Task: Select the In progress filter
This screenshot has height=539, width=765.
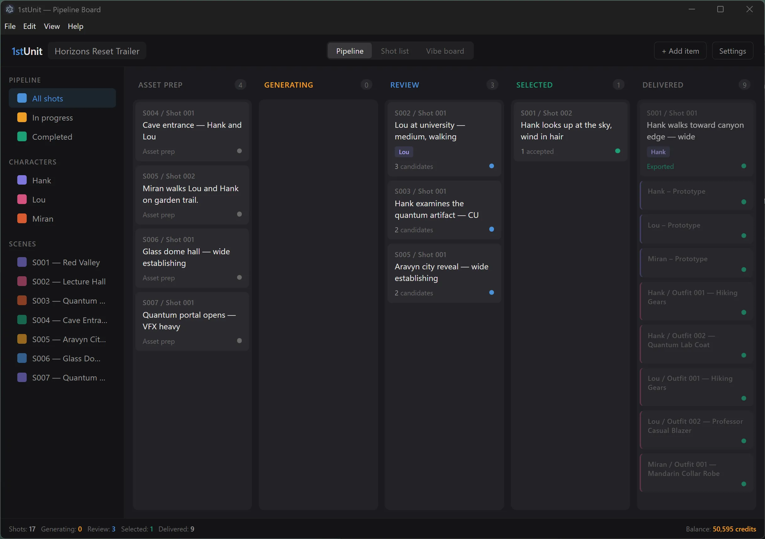Action: (x=62, y=118)
